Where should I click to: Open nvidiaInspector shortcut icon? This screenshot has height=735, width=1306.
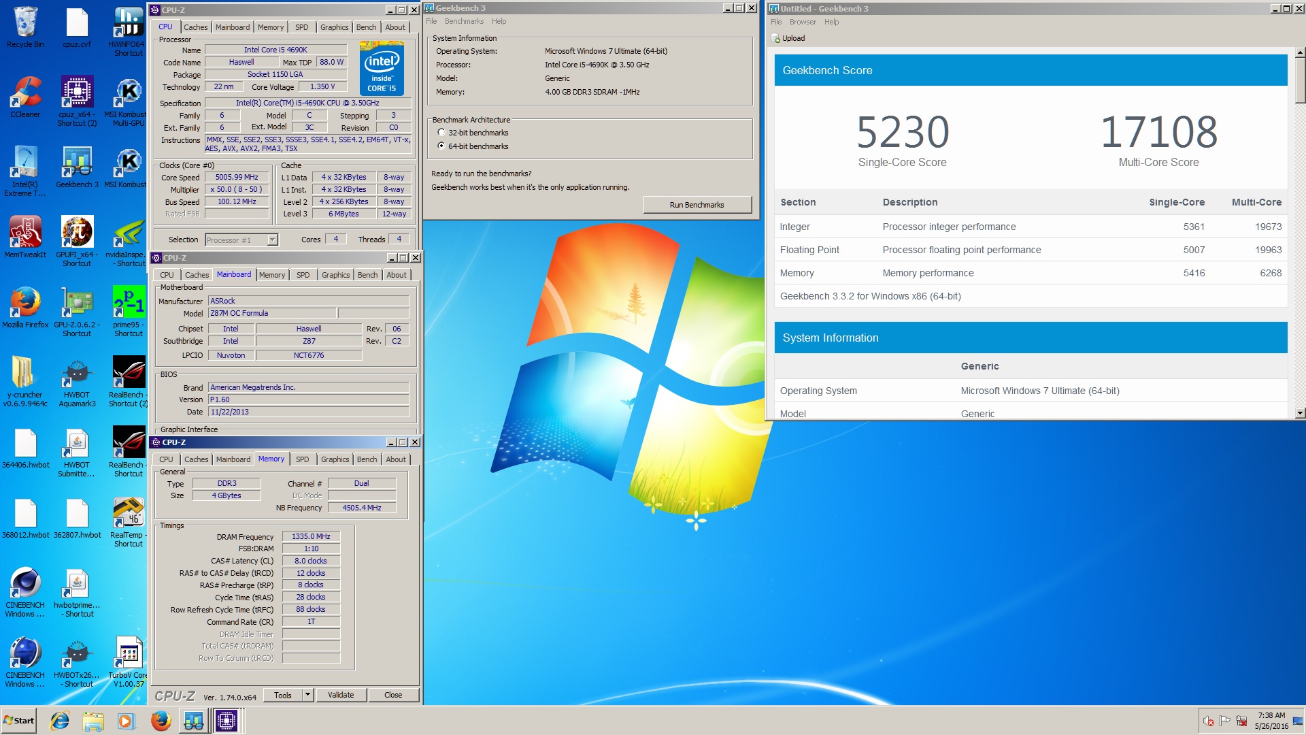coord(129,242)
